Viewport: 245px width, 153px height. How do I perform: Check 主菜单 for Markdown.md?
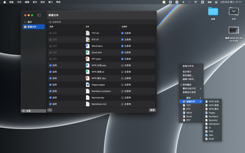[x=123, y=104]
